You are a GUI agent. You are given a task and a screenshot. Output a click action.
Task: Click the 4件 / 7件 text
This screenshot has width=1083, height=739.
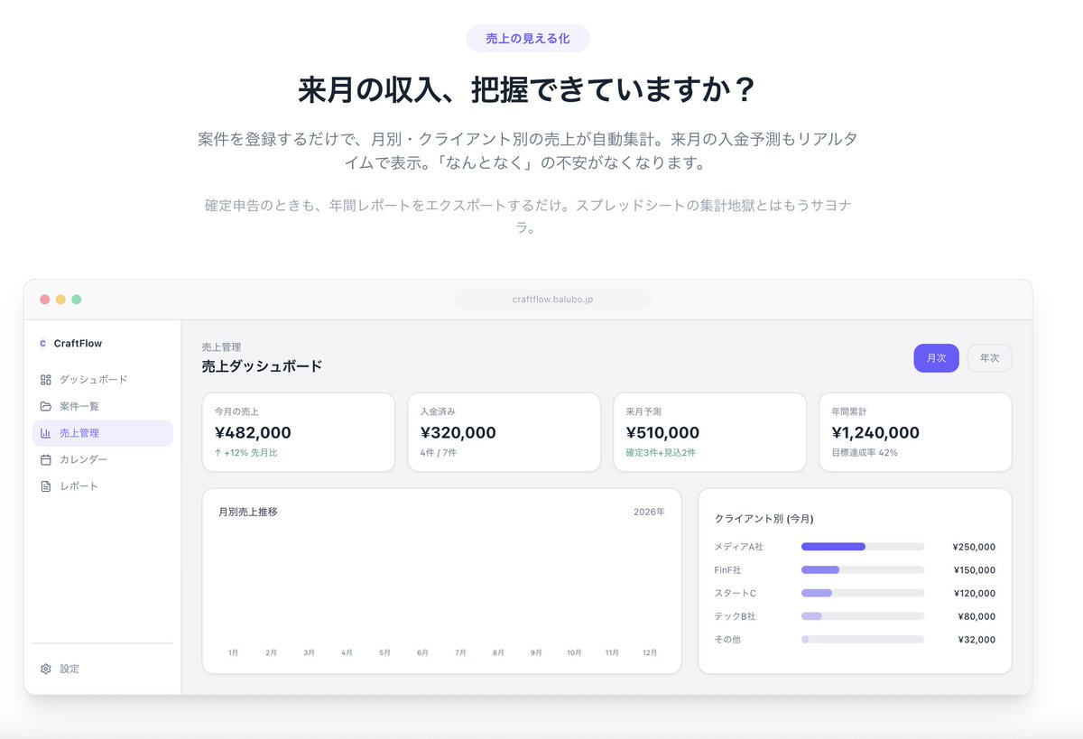tap(439, 453)
